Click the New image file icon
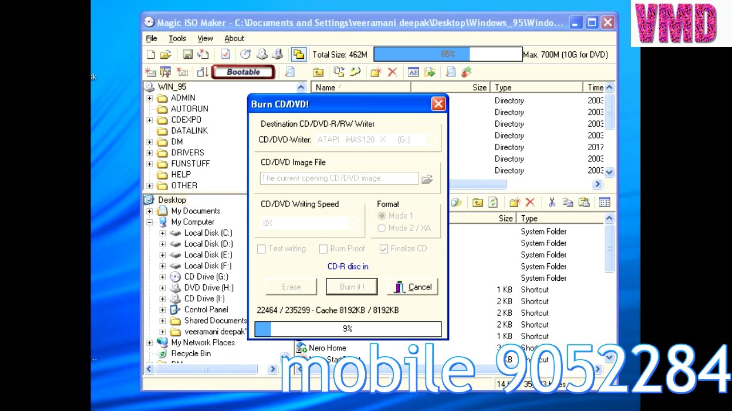 (x=151, y=55)
